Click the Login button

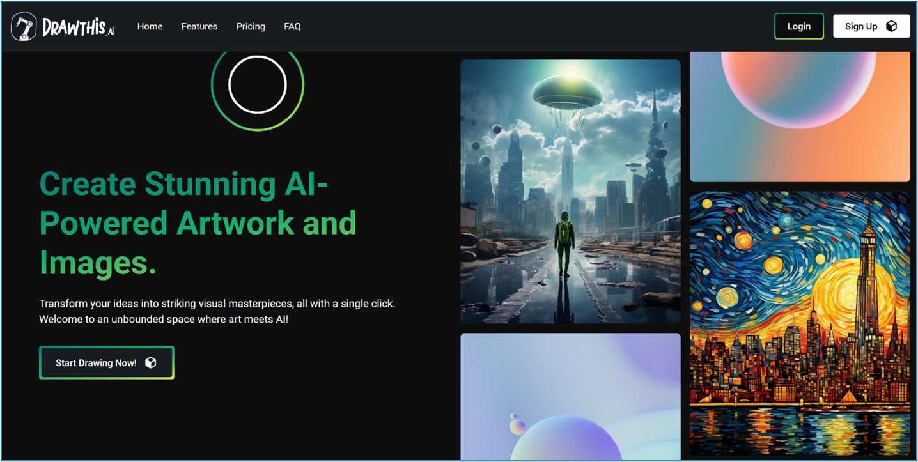point(798,26)
